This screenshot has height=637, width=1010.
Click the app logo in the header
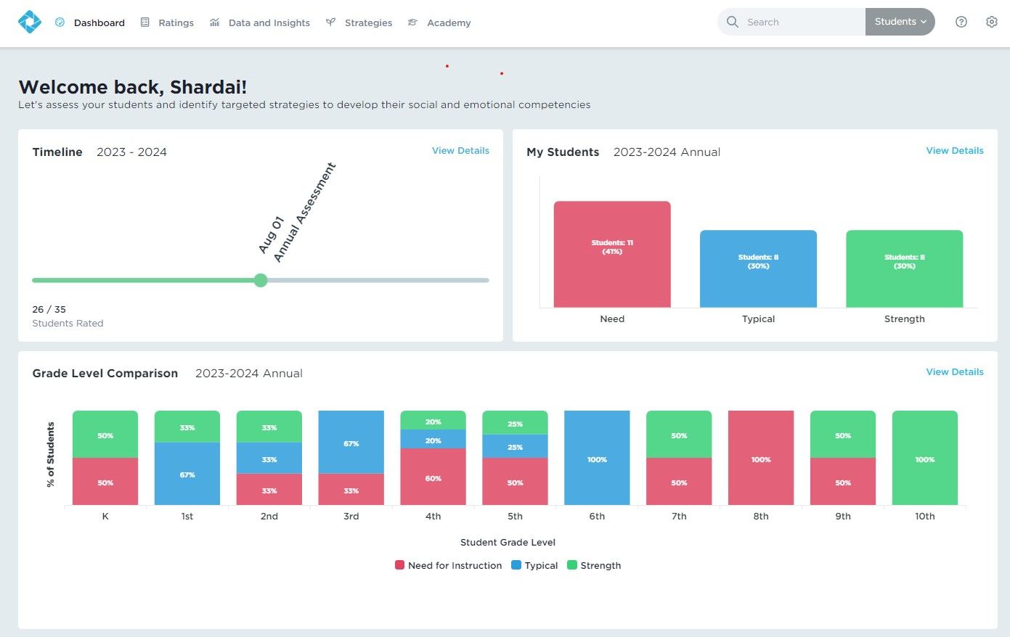coord(30,22)
